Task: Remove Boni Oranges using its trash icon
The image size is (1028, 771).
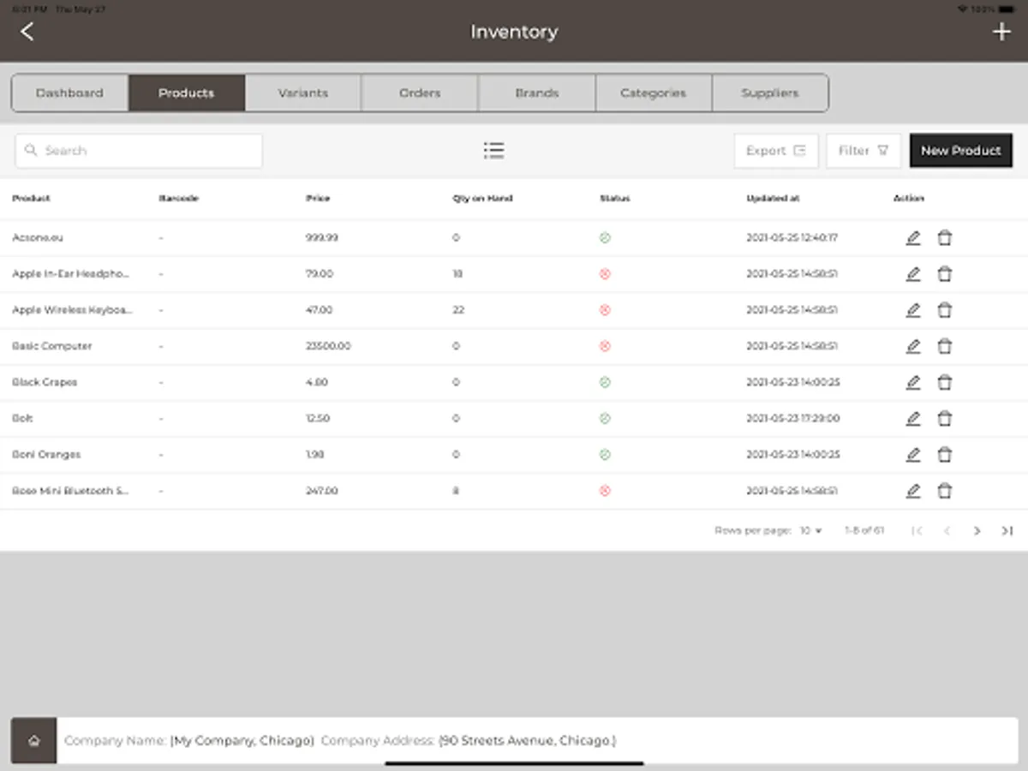Action: tap(944, 455)
